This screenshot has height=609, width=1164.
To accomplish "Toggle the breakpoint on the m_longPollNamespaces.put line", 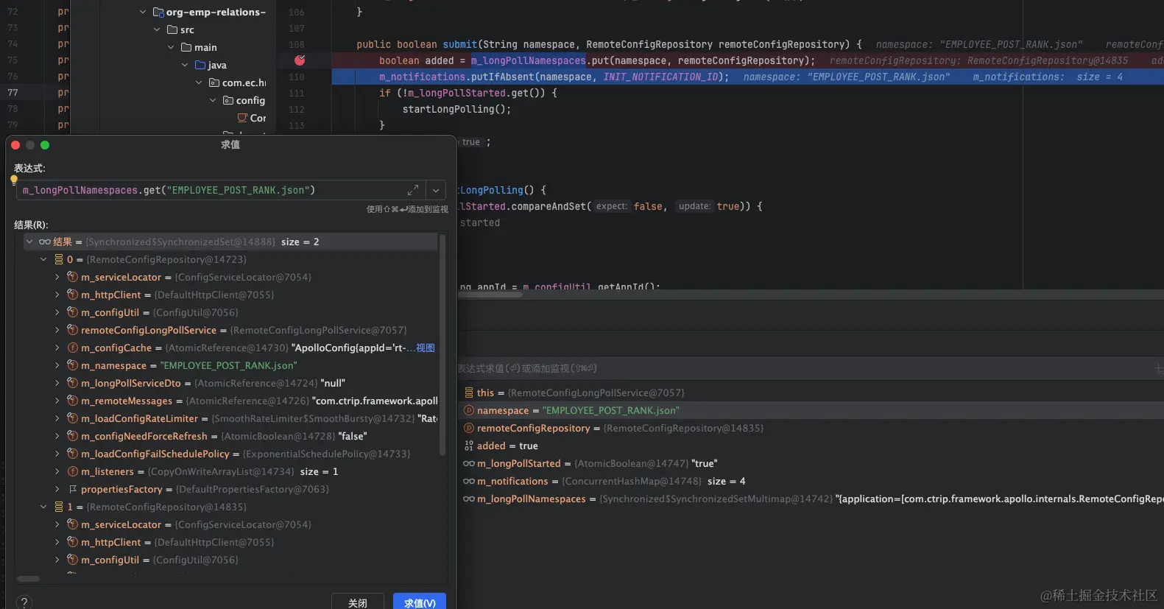I will (x=300, y=60).
